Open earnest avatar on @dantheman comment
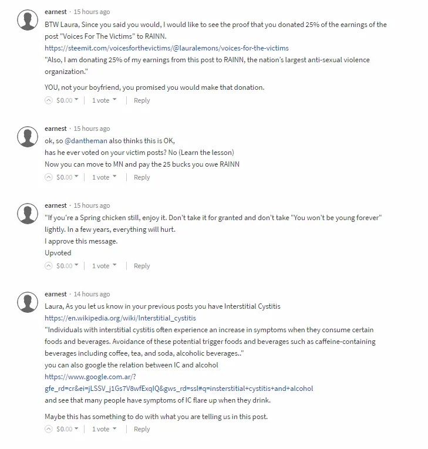This screenshot has height=449, width=428. click(28, 137)
